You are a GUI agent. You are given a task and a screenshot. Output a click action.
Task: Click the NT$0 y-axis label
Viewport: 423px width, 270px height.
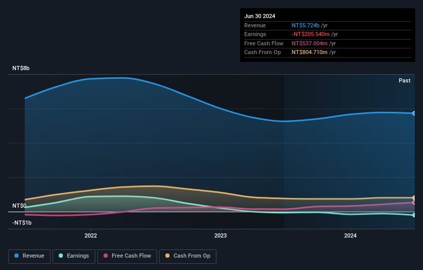(20, 206)
